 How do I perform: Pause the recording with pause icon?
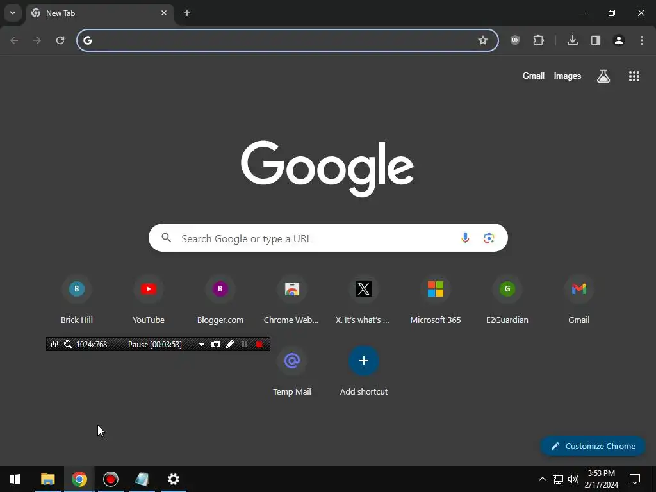244,344
